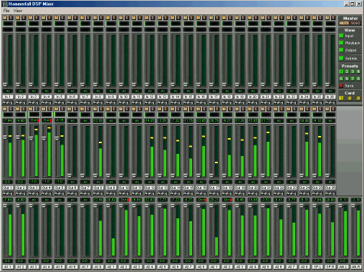This screenshot has height=272, width=364.
Task: Mute the In 6 input channel
Action: pyautogui.click(x=69, y=18)
